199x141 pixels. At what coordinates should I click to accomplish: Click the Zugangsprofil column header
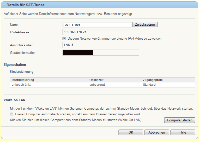pyautogui.click(x=153, y=80)
